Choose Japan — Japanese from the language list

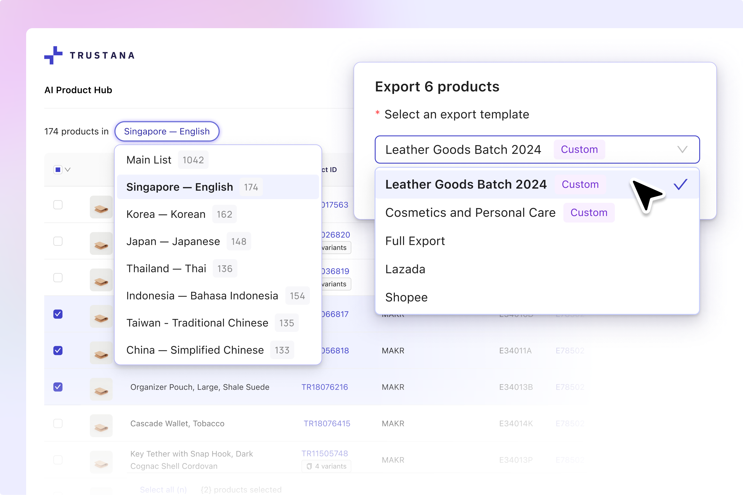point(173,241)
